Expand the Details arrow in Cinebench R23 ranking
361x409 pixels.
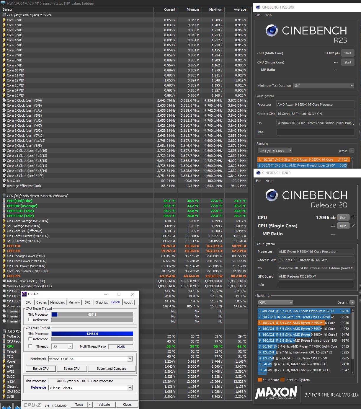(352, 151)
